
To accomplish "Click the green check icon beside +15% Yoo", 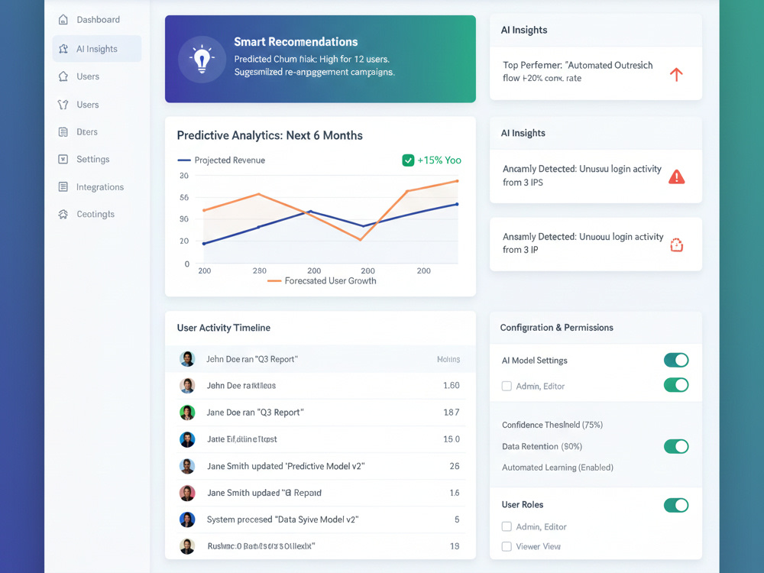I will (408, 160).
